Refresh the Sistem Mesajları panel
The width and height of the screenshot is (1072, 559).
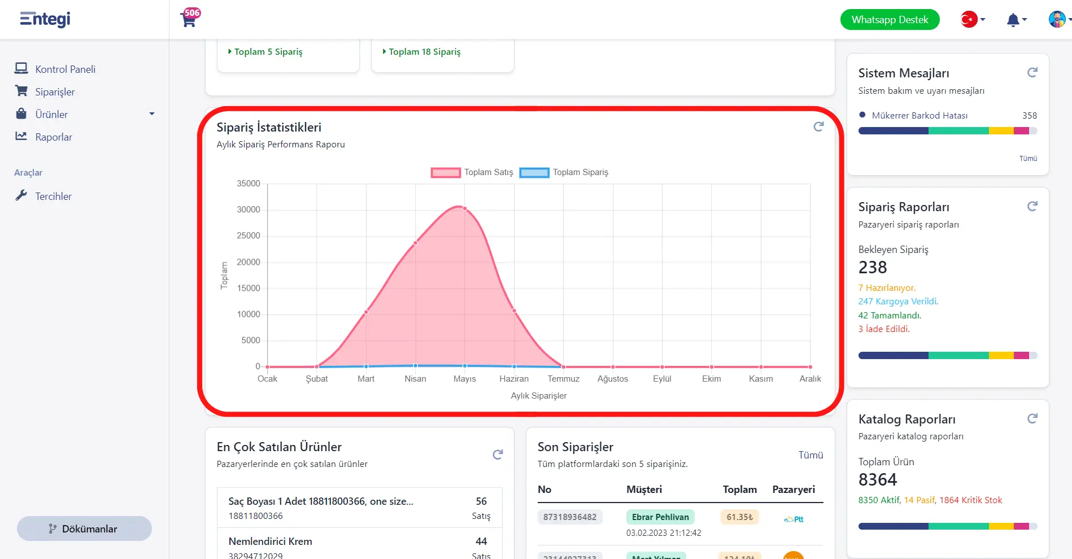[x=1032, y=73]
